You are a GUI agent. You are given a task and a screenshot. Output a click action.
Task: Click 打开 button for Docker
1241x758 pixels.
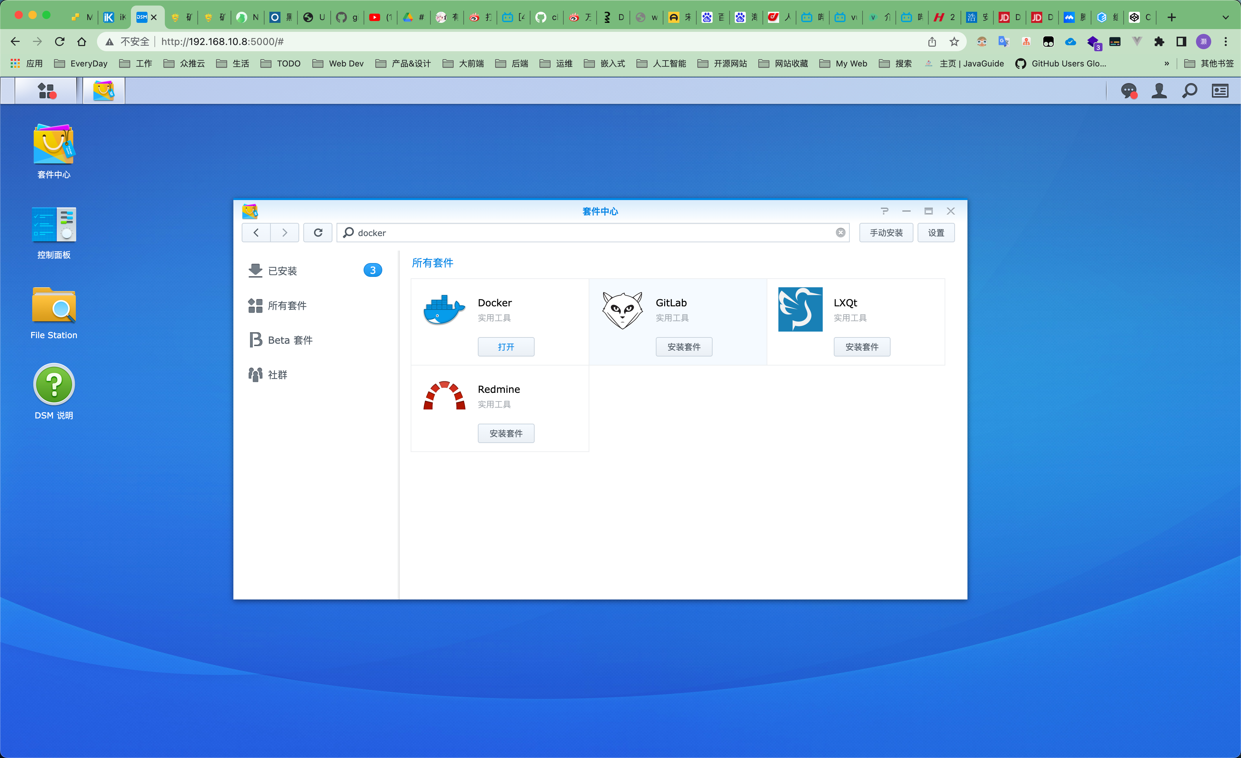point(506,347)
